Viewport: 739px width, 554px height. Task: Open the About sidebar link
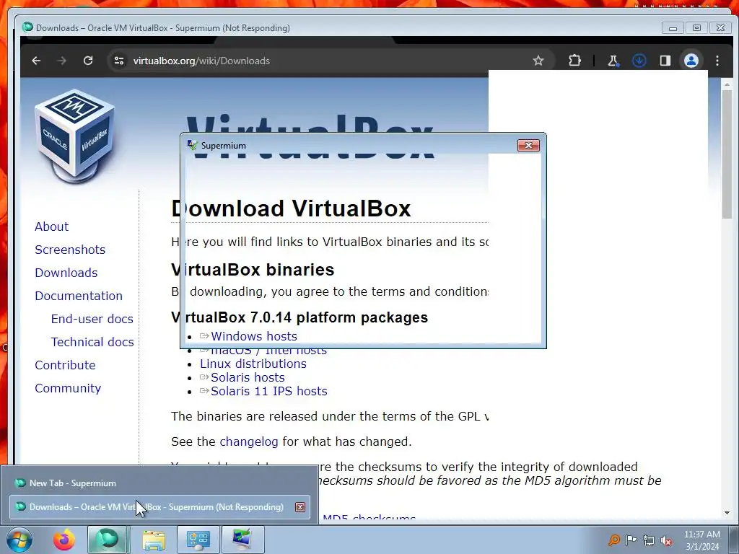[x=51, y=227]
